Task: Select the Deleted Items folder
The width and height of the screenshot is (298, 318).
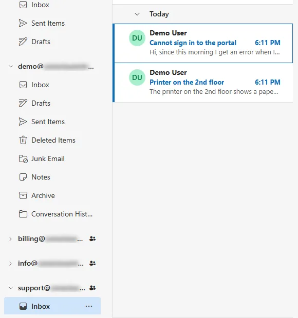Action: pos(52,140)
